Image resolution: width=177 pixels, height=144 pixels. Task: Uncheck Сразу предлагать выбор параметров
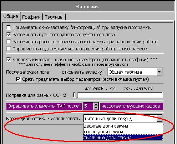click(x=18, y=79)
